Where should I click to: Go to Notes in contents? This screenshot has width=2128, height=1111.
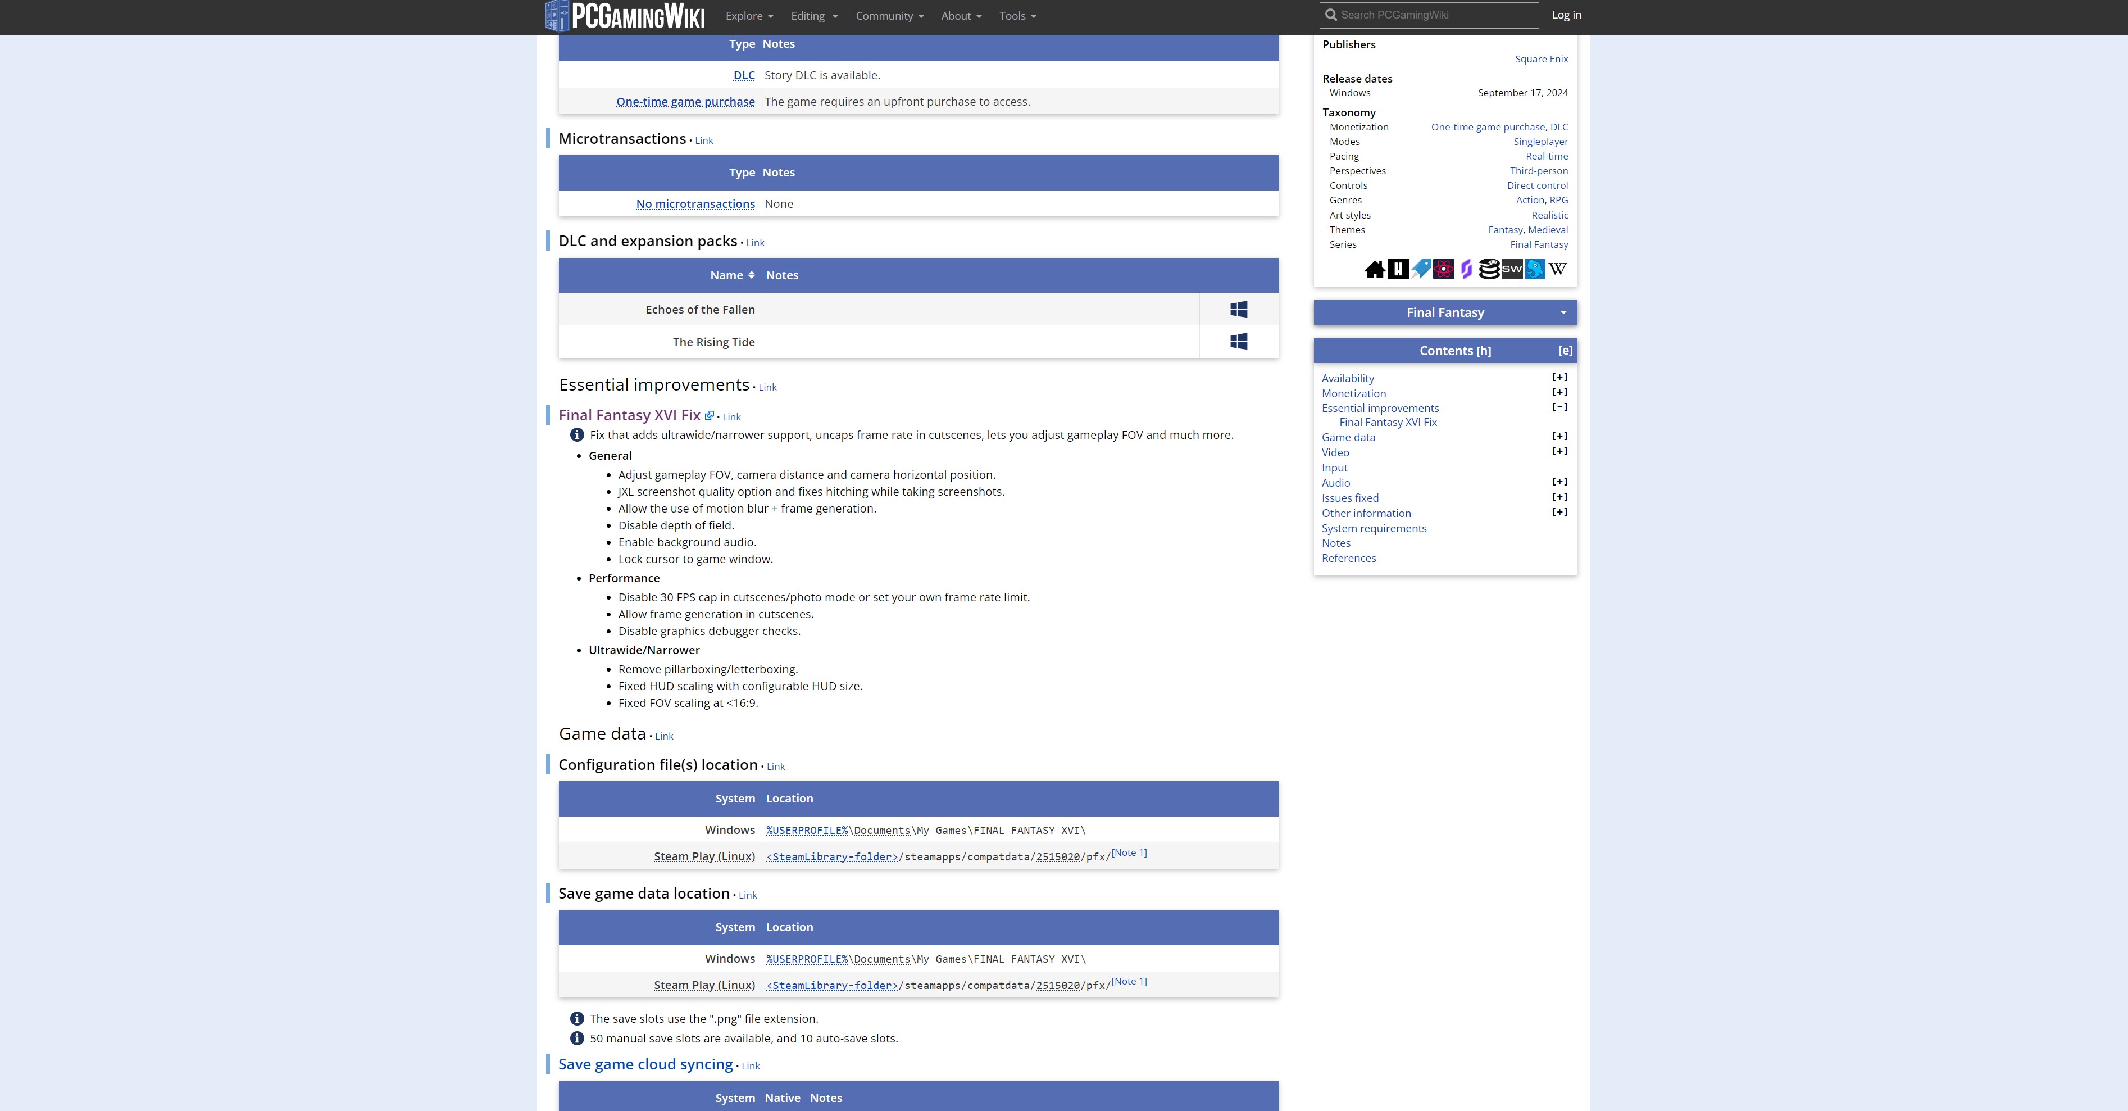[x=1336, y=543]
